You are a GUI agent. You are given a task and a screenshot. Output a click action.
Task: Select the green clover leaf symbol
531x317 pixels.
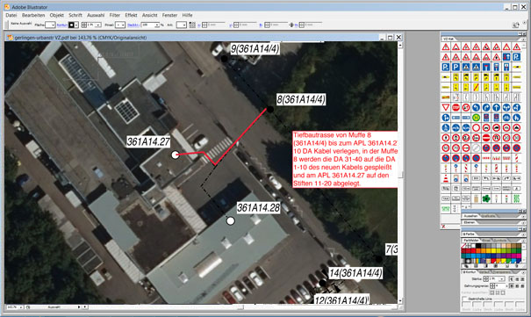[486, 198]
